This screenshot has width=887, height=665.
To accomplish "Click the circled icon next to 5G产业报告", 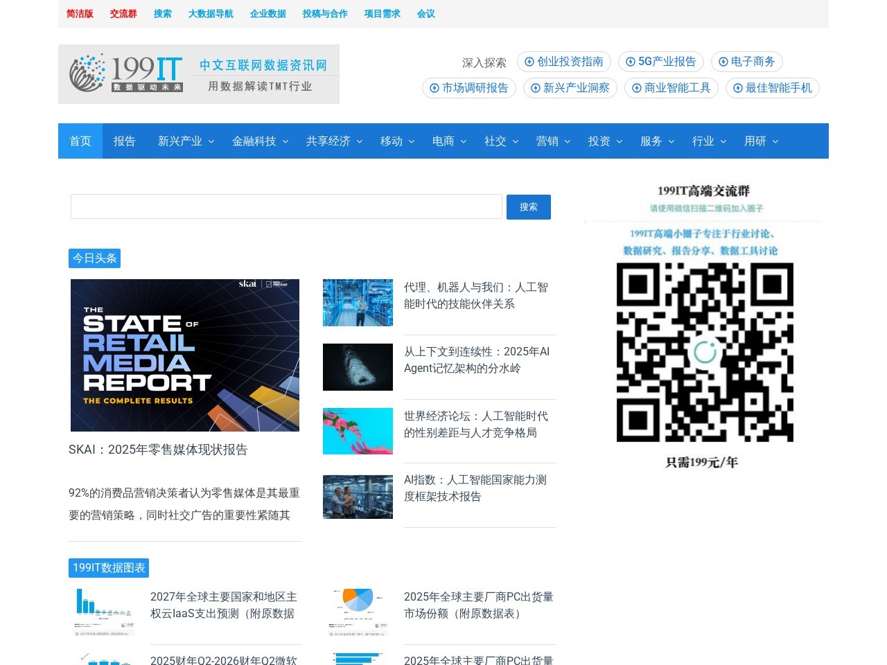I will tap(630, 62).
